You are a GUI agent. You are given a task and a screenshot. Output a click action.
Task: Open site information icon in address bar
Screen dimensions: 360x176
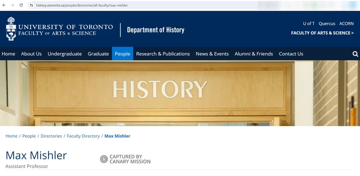(31, 5)
